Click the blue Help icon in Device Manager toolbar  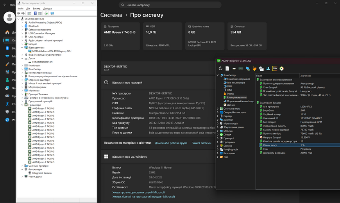point(35,13)
